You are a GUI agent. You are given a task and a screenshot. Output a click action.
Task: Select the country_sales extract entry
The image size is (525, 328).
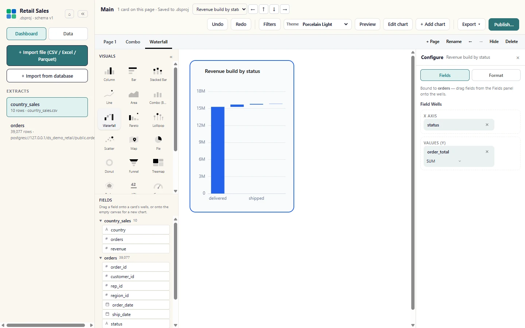(47, 107)
